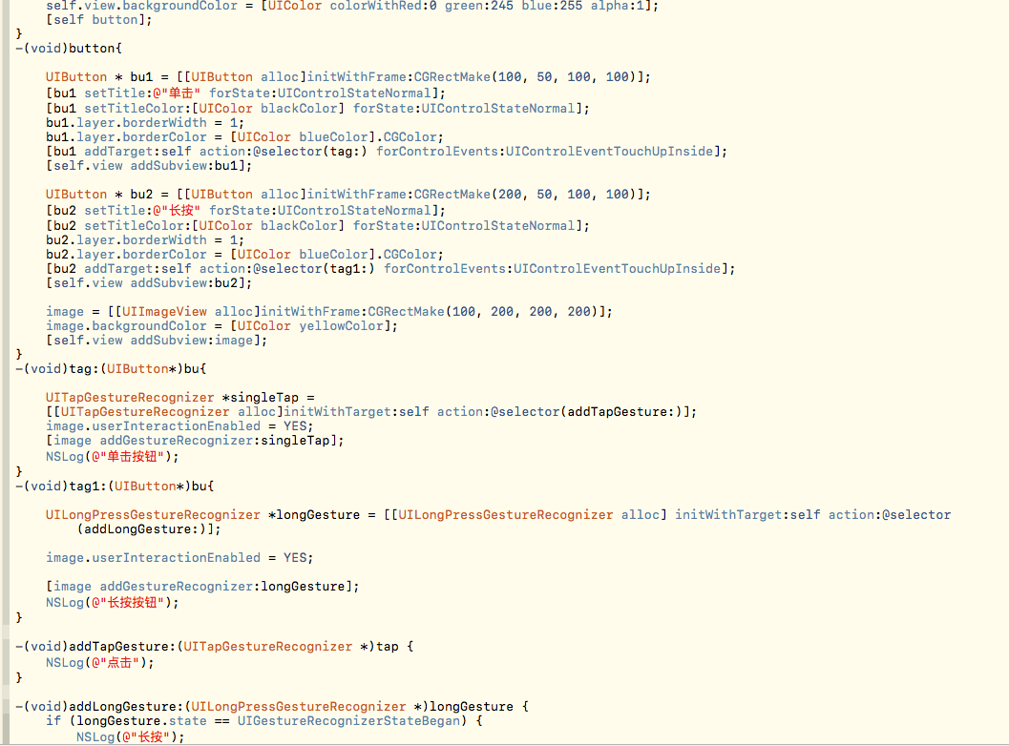This screenshot has width=1009, height=746.
Task: Click the NSLog '长按' line at bottom
Action: 131,737
